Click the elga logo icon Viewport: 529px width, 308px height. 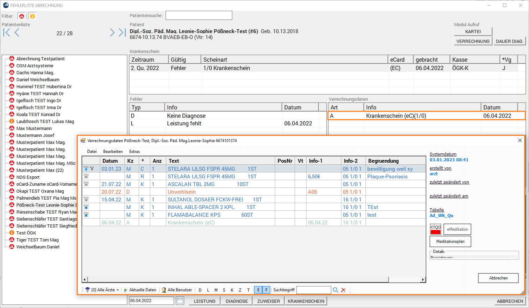pos(436,229)
